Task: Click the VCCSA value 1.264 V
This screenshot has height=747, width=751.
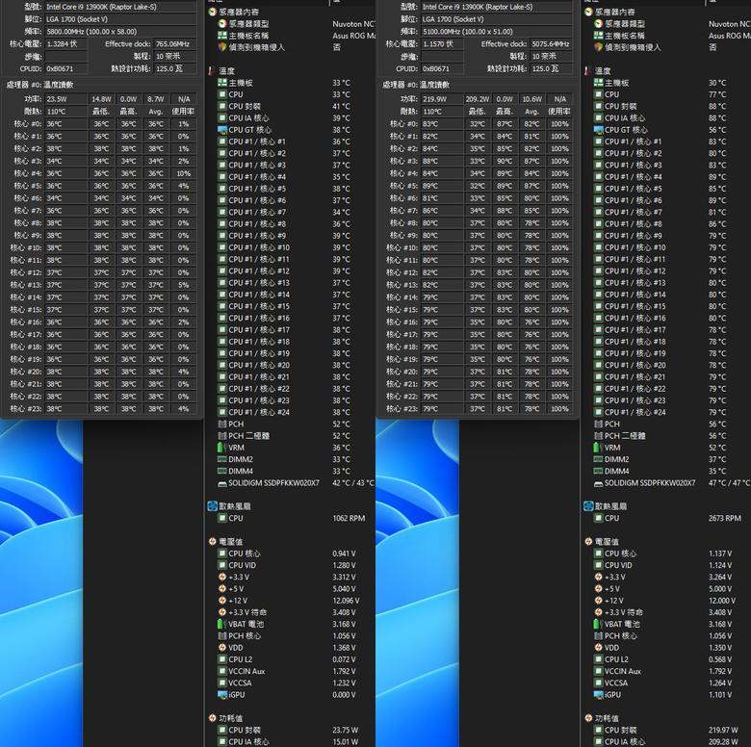Action: 720,683
